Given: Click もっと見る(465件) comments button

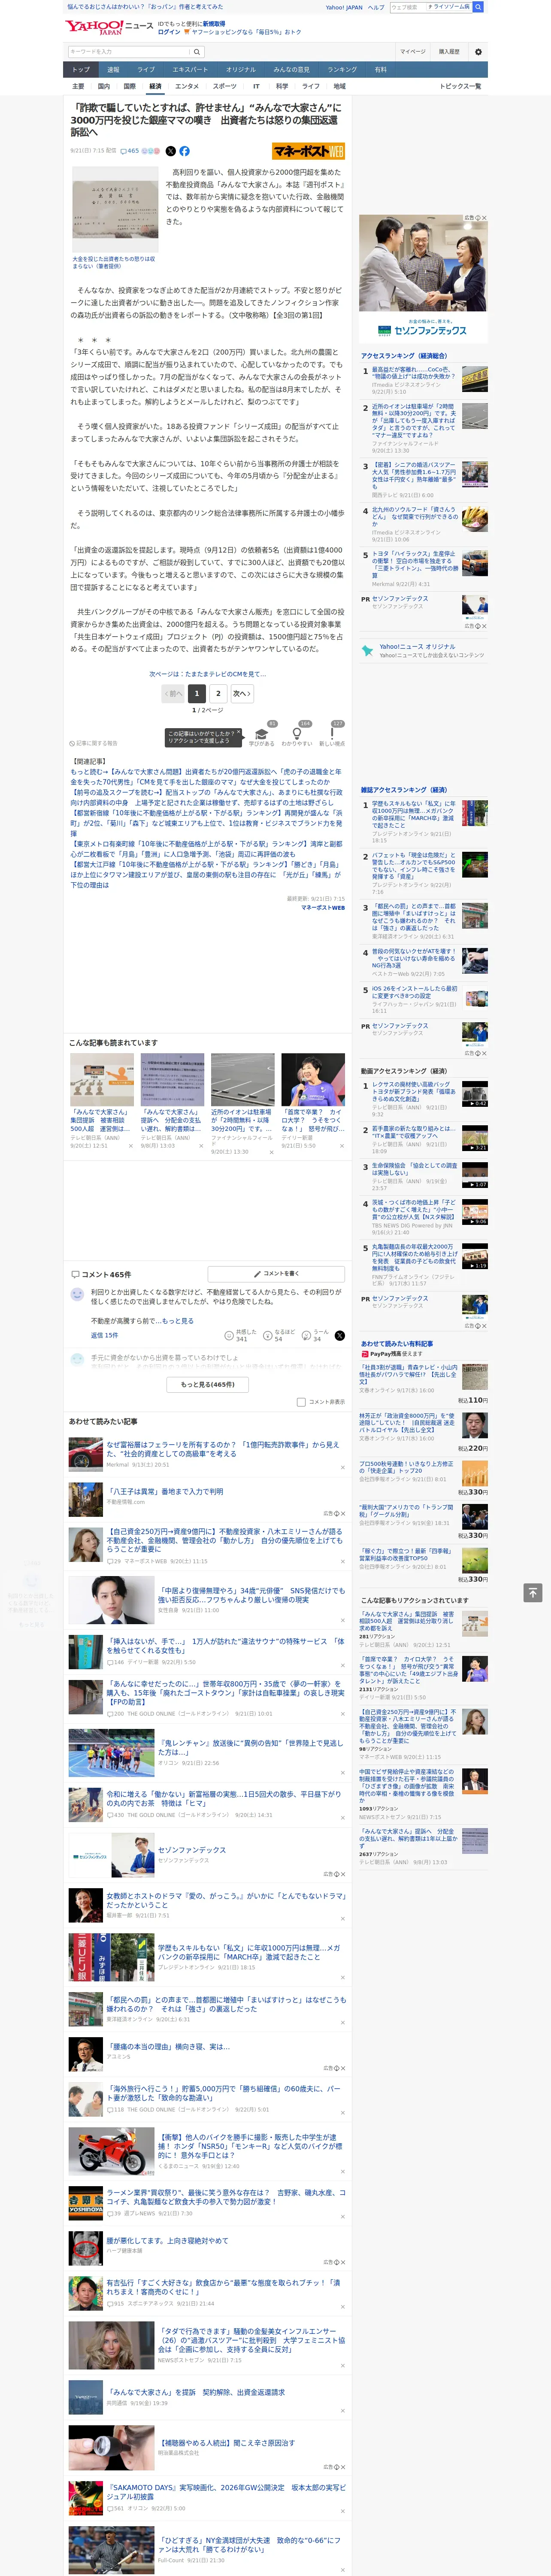Looking at the screenshot, I should click(x=208, y=1384).
